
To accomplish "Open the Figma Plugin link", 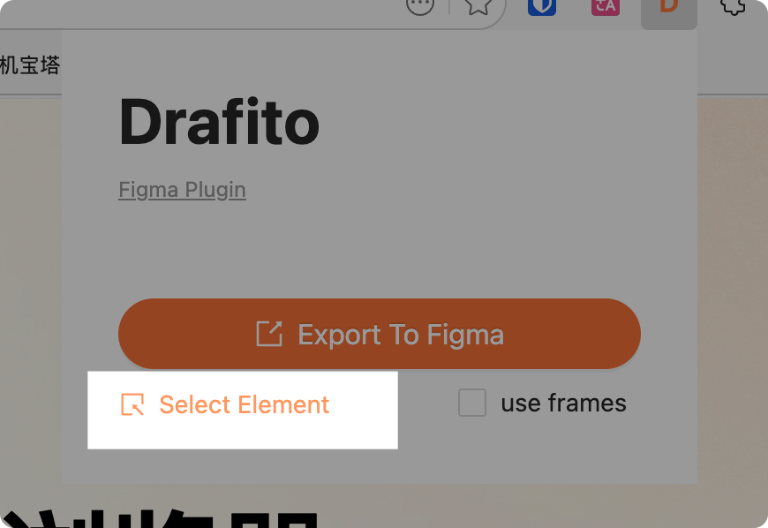I will [x=182, y=190].
